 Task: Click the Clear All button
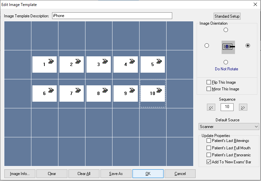click(84, 174)
